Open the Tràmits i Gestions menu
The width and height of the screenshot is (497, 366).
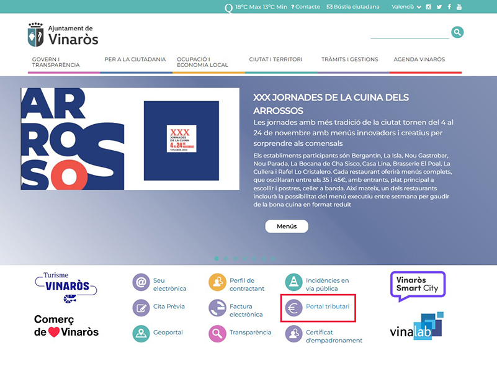(x=349, y=60)
